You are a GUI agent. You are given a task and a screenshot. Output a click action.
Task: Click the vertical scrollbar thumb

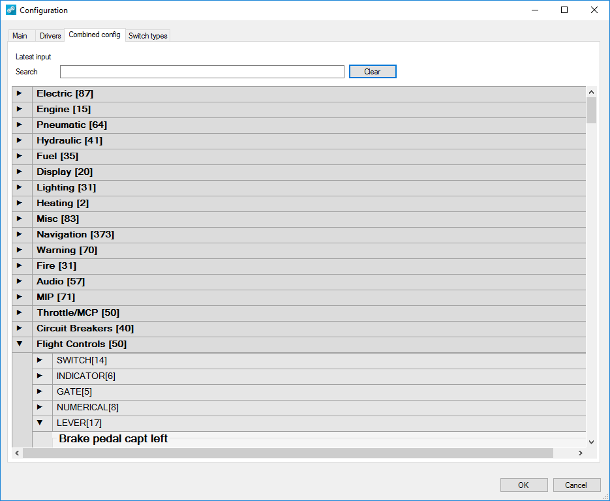pos(591,110)
